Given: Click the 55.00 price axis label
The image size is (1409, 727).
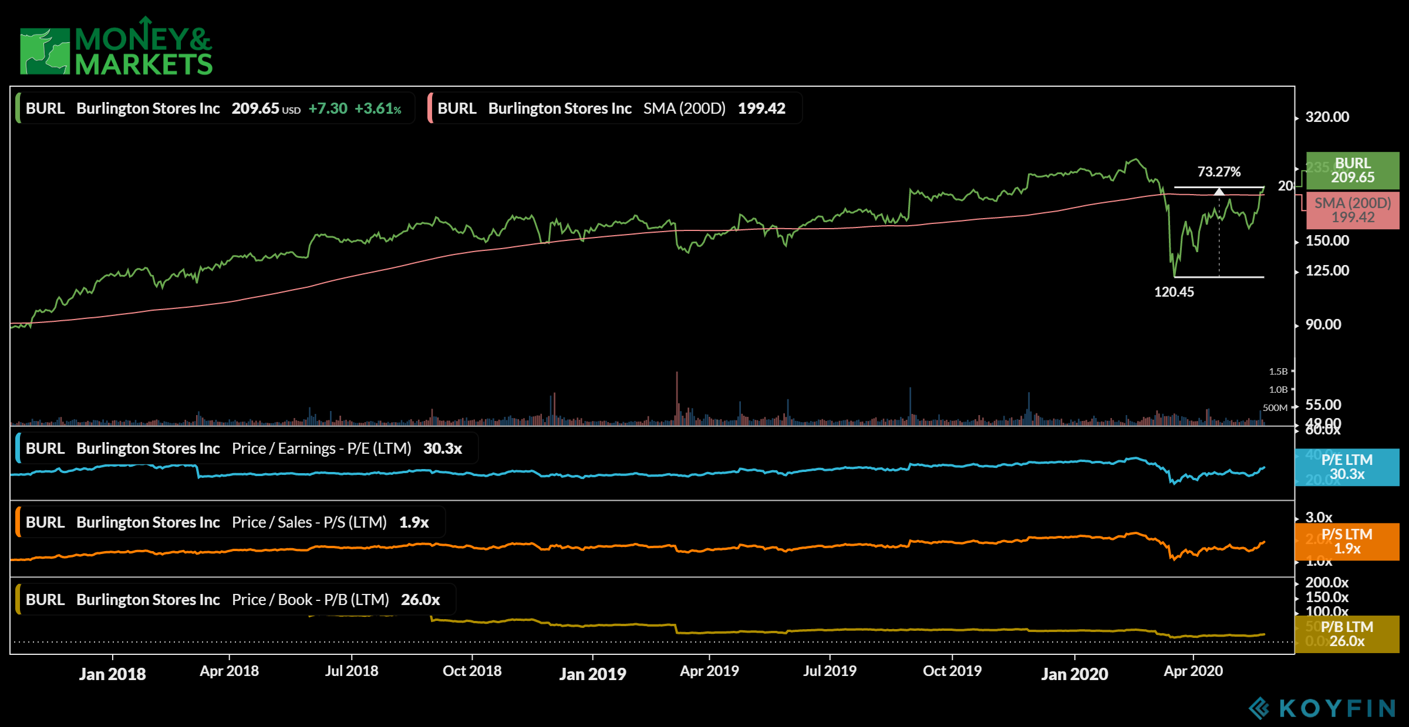Looking at the screenshot, I should [x=1323, y=405].
